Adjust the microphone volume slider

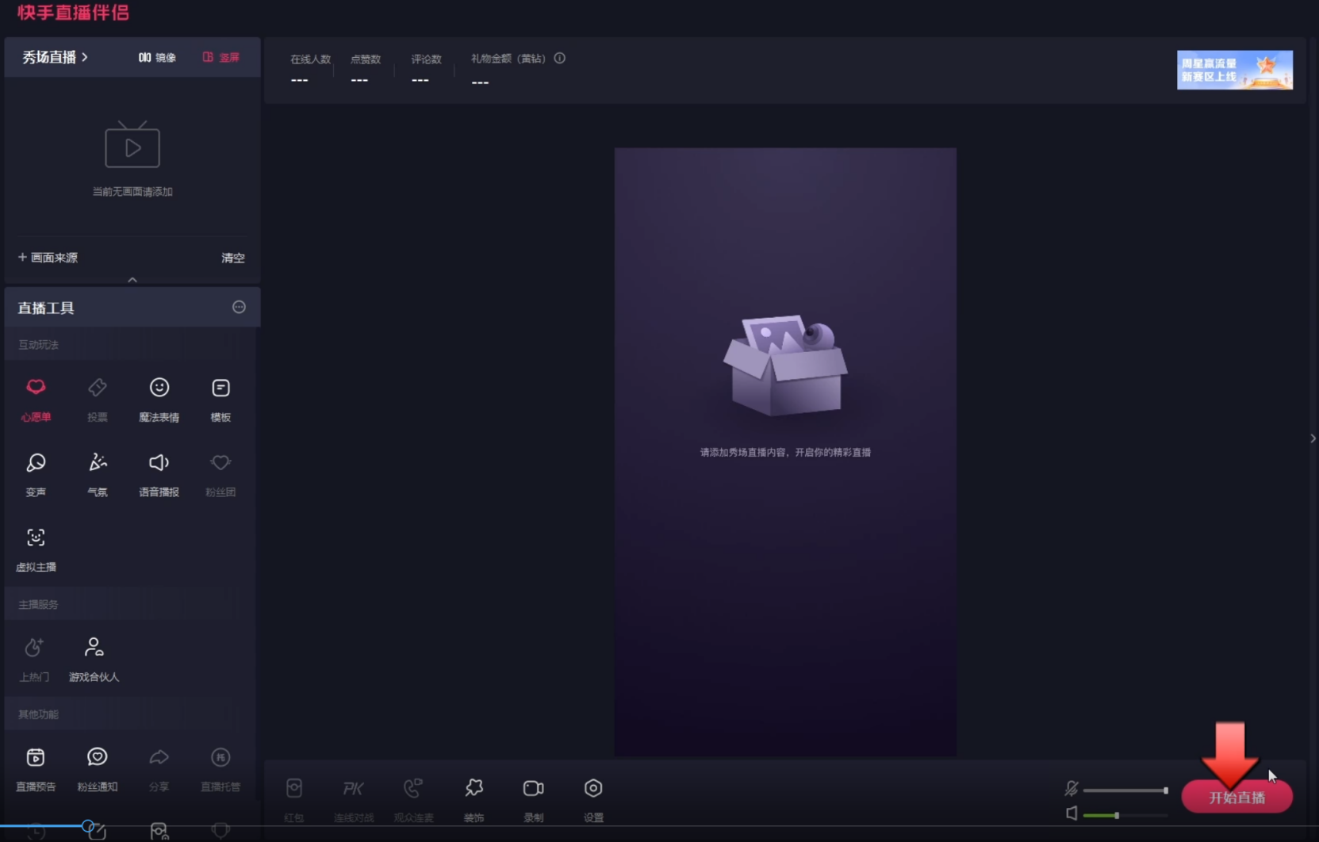pyautogui.click(x=1125, y=790)
